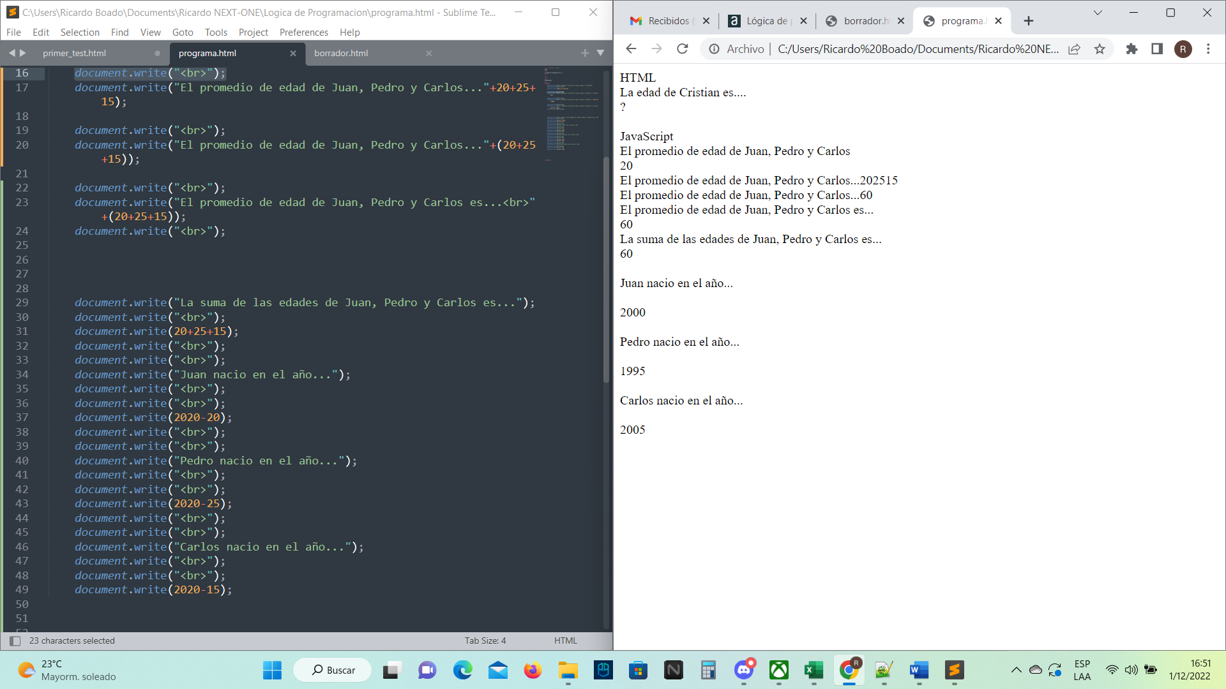Screen dimensions: 1226x689
Task: Open the Help menu
Action: pos(350,33)
